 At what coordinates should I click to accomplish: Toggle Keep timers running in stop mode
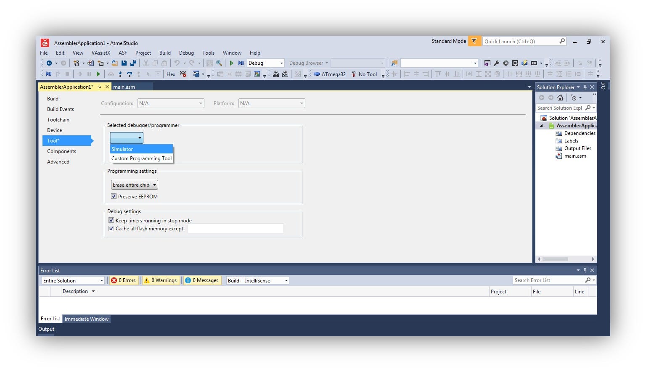[x=111, y=220]
